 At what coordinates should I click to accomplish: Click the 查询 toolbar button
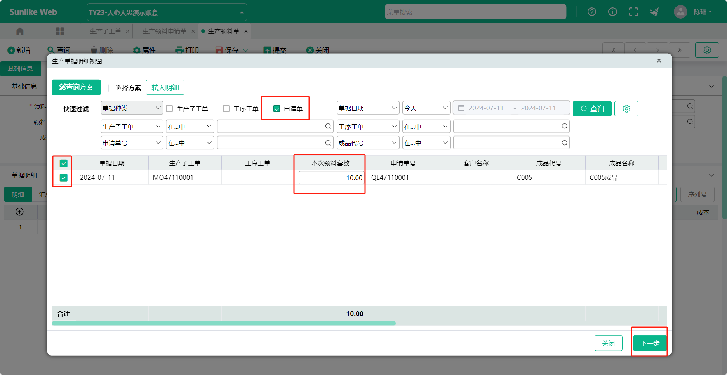[59, 50]
